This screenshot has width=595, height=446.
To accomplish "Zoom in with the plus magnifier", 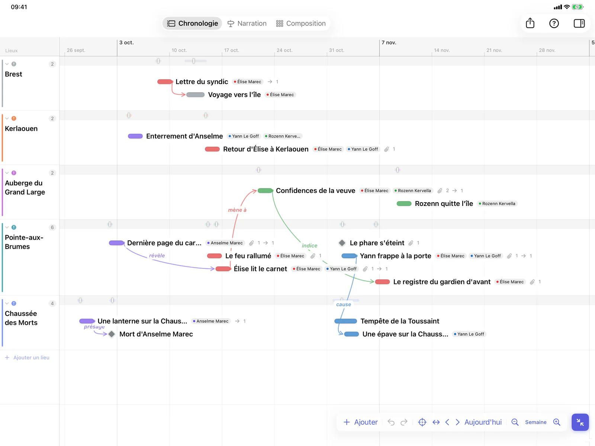I will [557, 422].
